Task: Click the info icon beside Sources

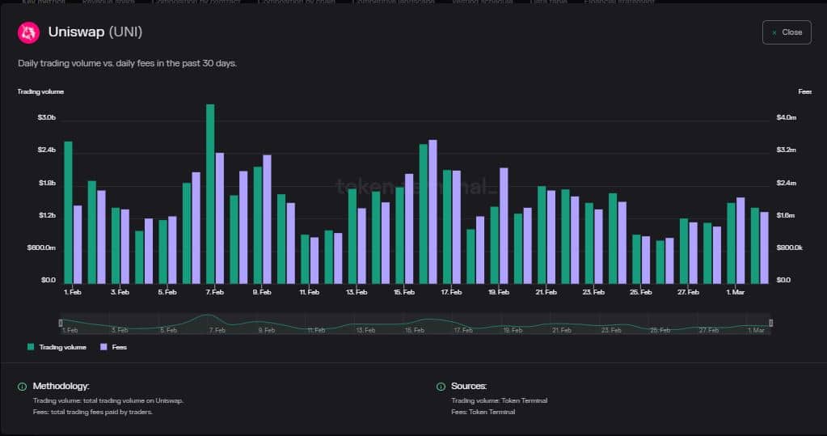Action: coord(441,387)
